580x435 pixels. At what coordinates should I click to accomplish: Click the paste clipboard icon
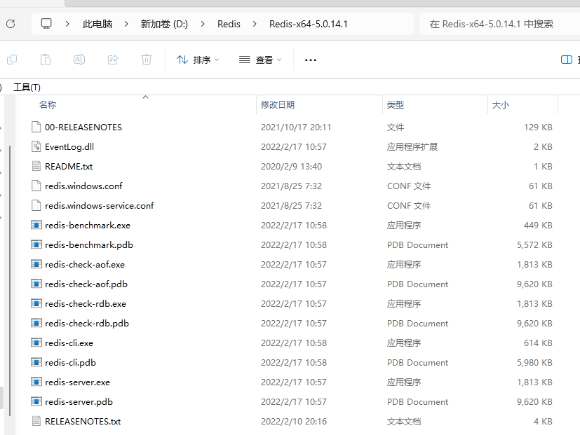coord(46,60)
